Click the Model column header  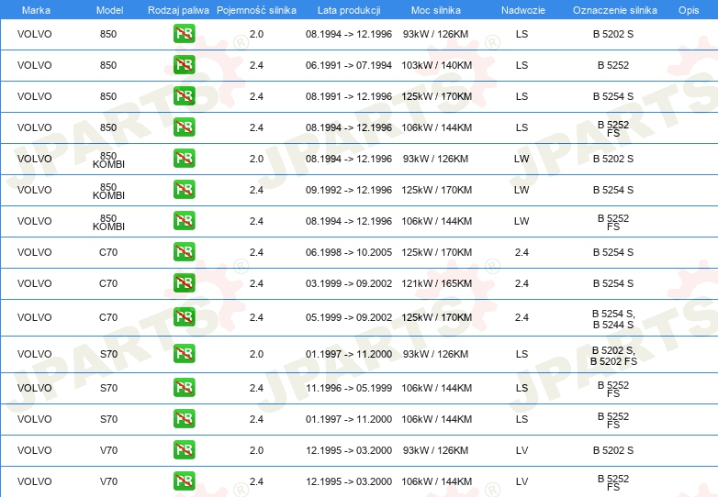[109, 10]
